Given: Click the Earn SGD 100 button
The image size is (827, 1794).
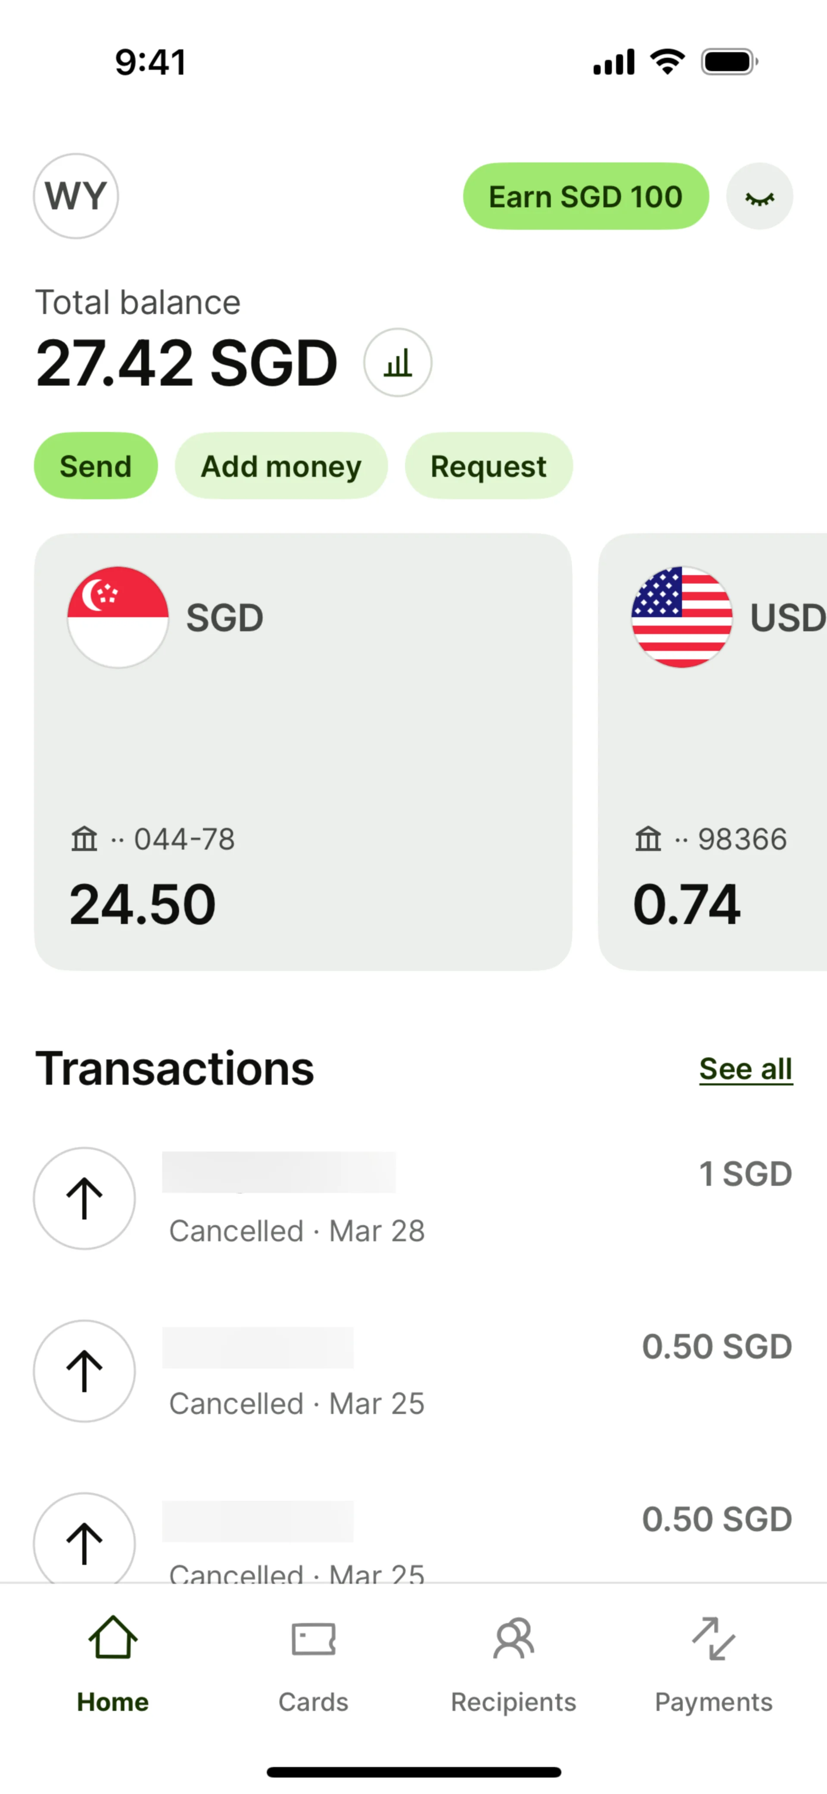Looking at the screenshot, I should click(585, 197).
